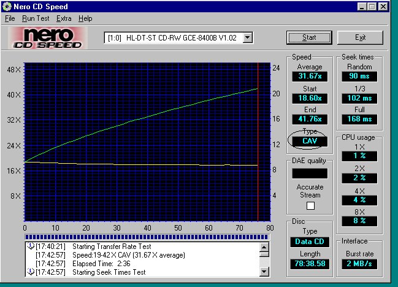The height and width of the screenshot is (287, 398).
Task: Click the End speed value 41.76x
Action: [310, 119]
